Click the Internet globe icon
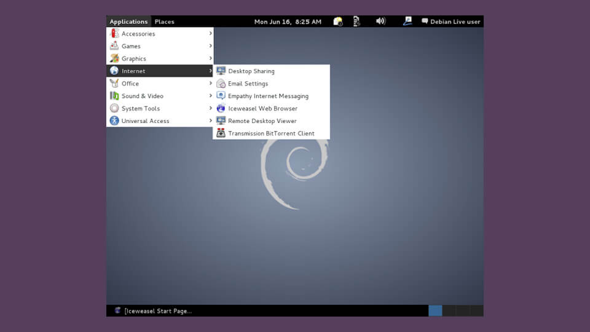This screenshot has height=332, width=590. (x=114, y=71)
